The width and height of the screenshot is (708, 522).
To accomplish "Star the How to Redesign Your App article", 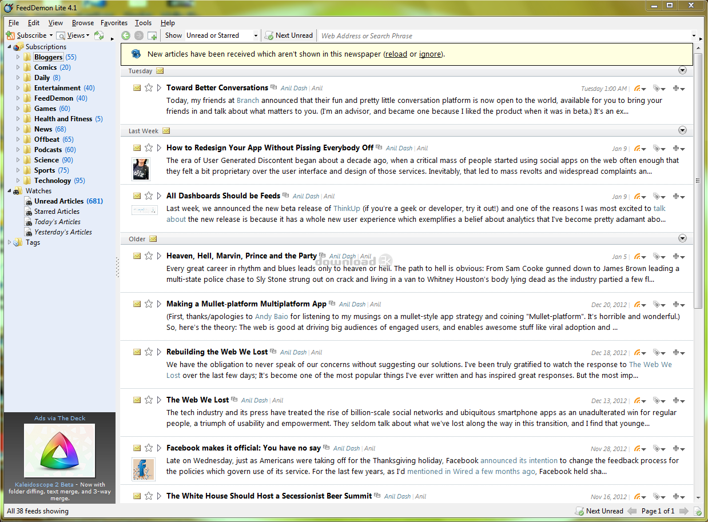I will pyautogui.click(x=149, y=148).
